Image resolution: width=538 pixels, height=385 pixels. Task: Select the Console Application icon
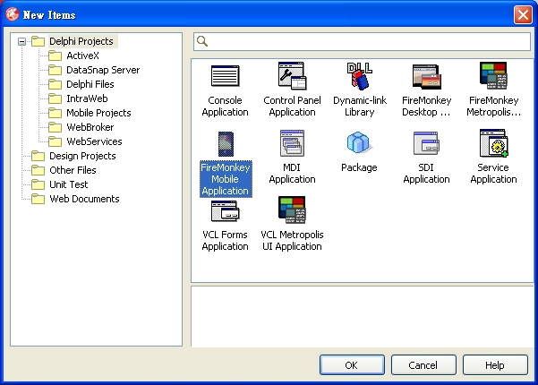tap(225, 77)
